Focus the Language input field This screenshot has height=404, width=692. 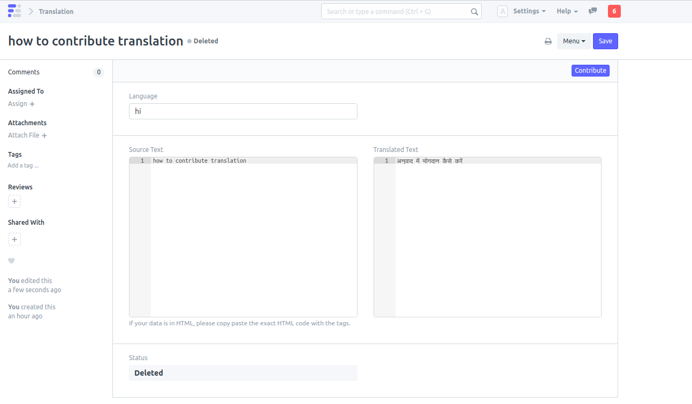[243, 111]
